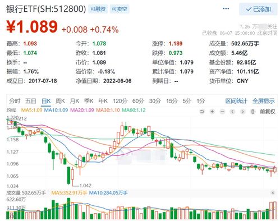The image size is (280, 221).
Task: Select the 周K chart tab
Action: [x=60, y=101]
